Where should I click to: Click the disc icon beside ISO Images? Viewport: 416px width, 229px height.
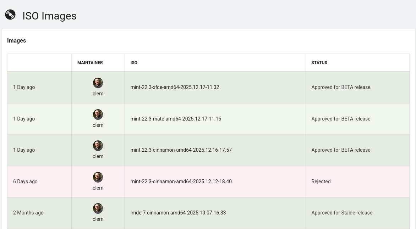pos(10,15)
